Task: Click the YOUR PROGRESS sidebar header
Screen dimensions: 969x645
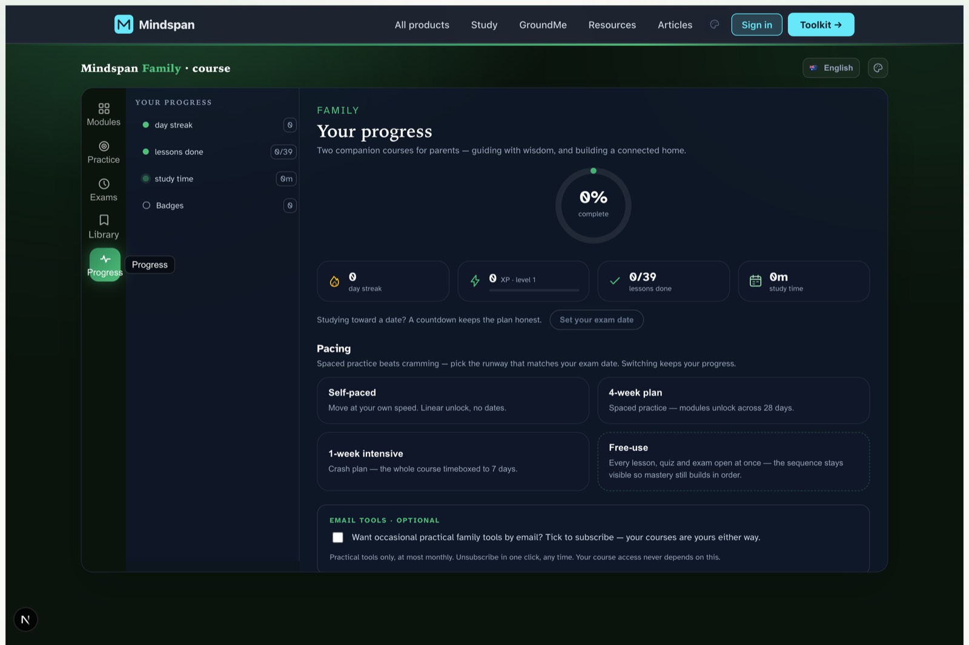Action: (173, 102)
